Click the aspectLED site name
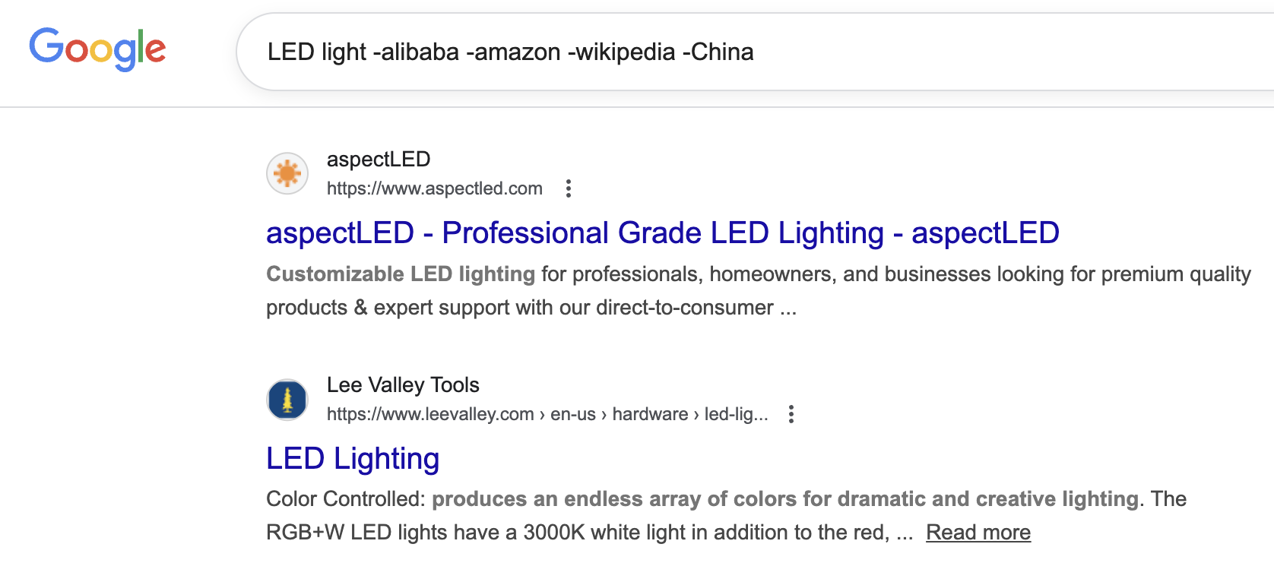This screenshot has height=582, width=1274. [379, 160]
